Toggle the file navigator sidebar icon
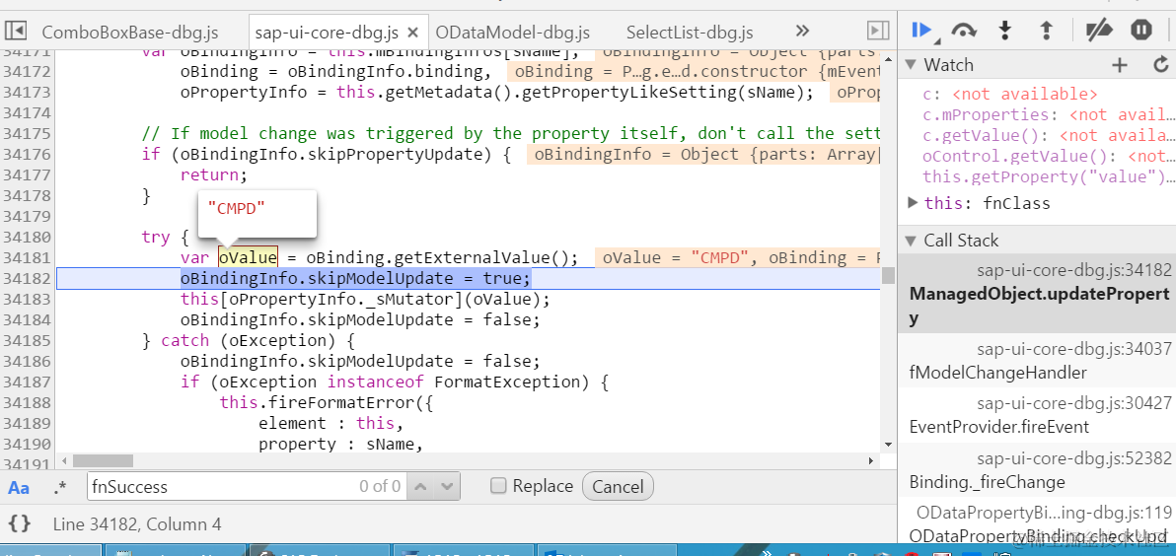The image size is (1176, 556). click(16, 31)
